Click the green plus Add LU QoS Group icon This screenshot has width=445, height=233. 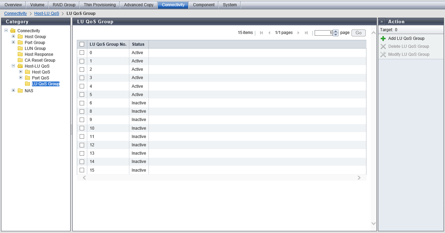[x=383, y=38]
